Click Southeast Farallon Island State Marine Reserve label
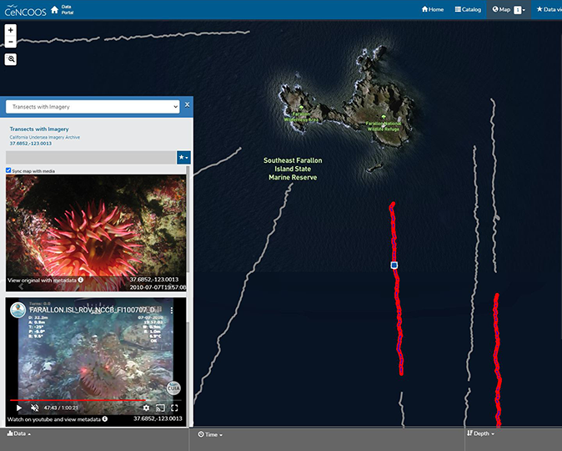 tap(293, 169)
